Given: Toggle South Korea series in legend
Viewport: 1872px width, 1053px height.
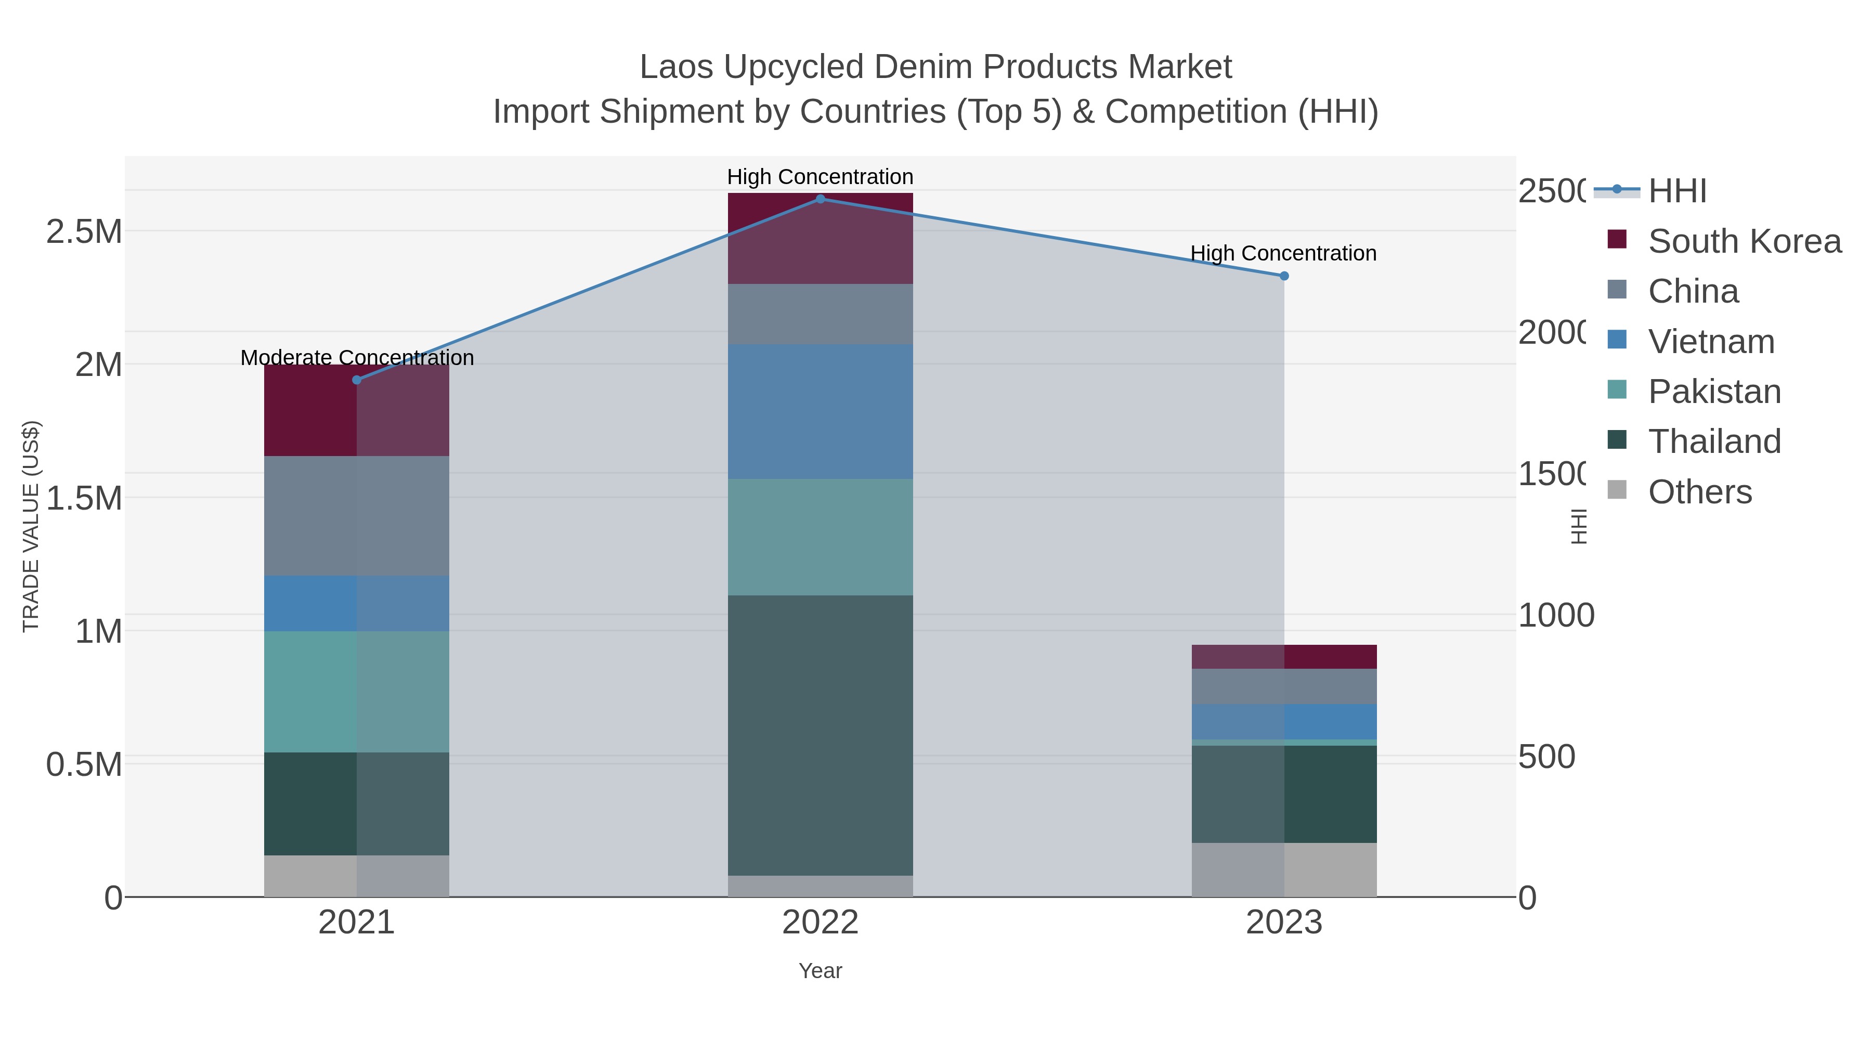Looking at the screenshot, I should 1724,241.
